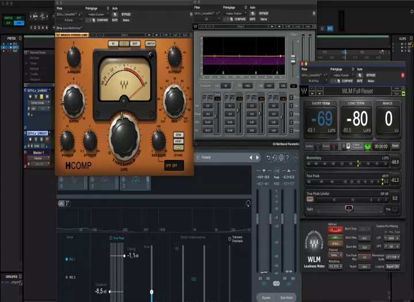Click BYPASS in the H-Comp plugin header
The image size is (414, 302).
coord(126,14)
